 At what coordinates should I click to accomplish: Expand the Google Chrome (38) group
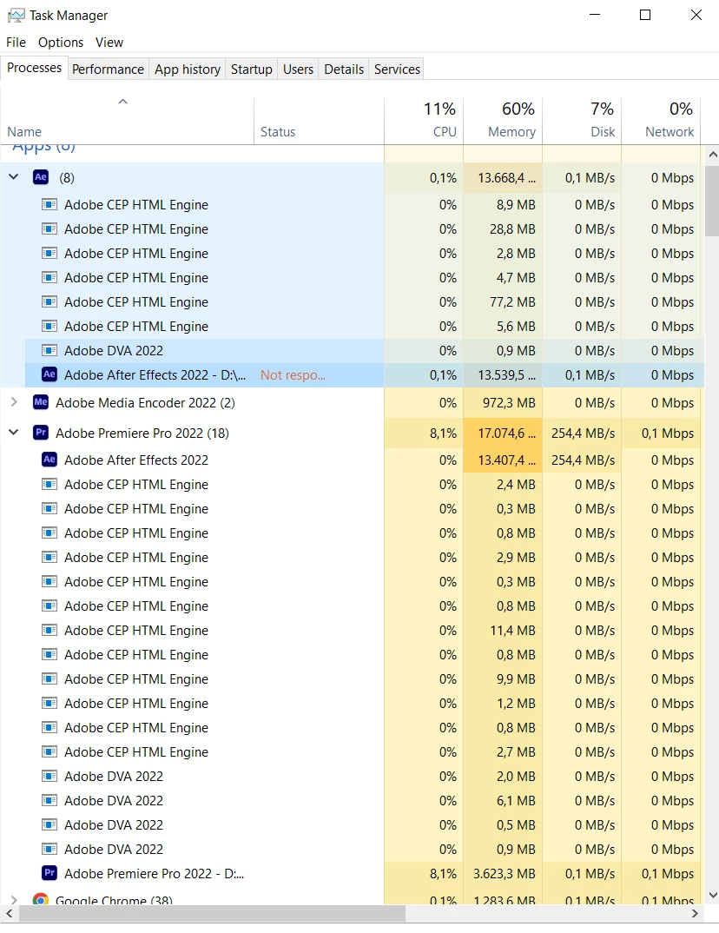coord(14,899)
